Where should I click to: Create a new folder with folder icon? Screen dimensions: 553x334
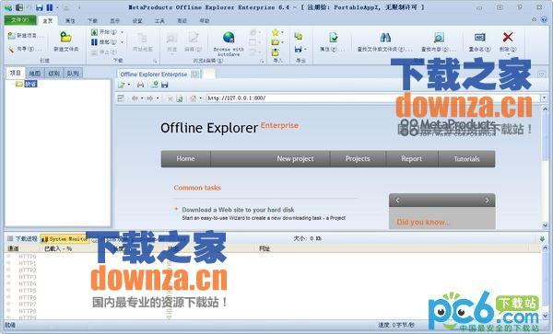pos(66,37)
